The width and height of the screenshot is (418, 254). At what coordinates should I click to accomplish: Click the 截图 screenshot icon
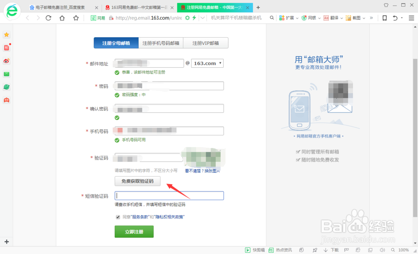pyautogui.click(x=348, y=18)
